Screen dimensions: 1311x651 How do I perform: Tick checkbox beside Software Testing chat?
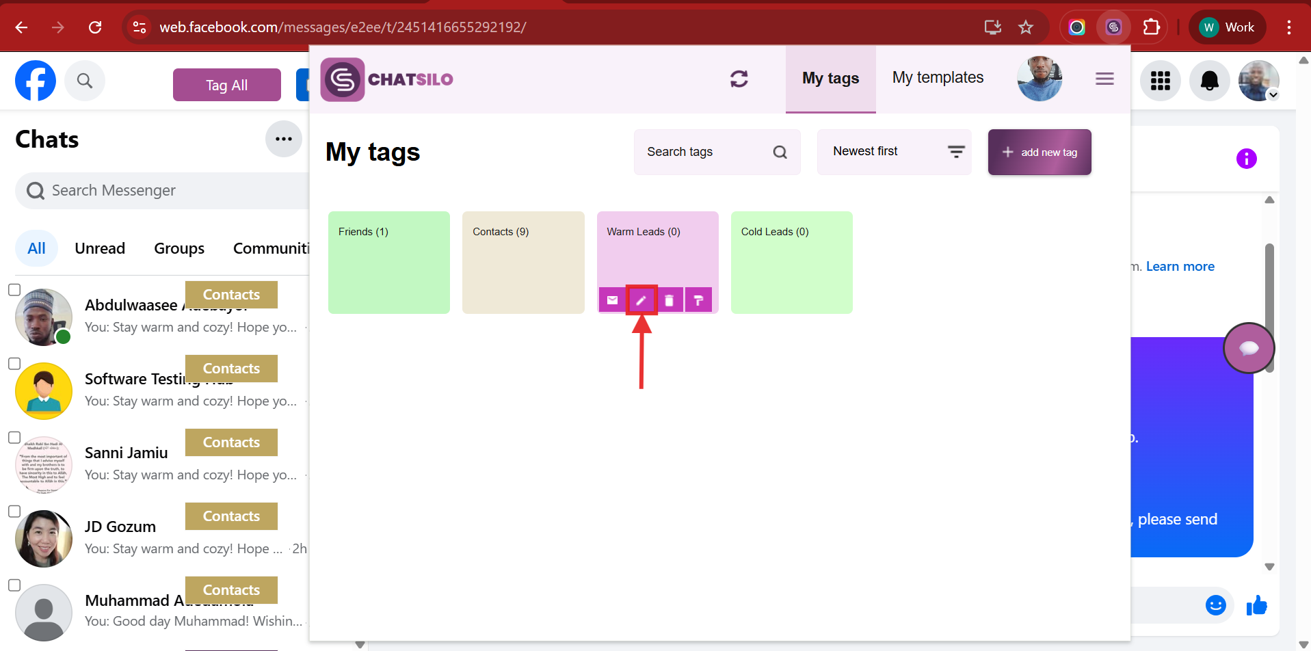pyautogui.click(x=14, y=364)
